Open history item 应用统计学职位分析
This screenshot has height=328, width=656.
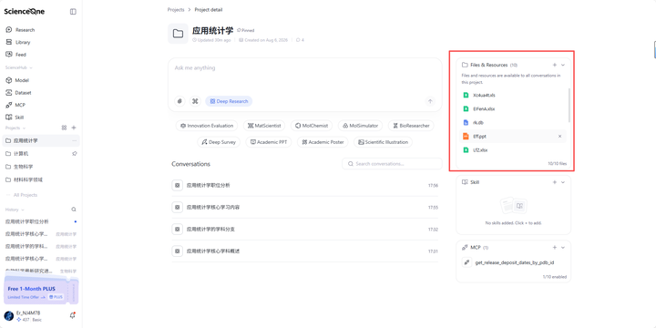pos(41,221)
